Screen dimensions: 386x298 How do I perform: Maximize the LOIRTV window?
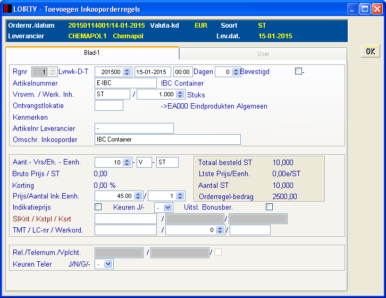[365, 9]
